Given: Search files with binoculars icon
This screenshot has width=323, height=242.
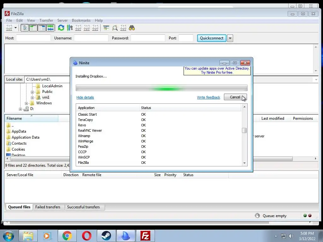Looking at the screenshot, I should 132,28.
